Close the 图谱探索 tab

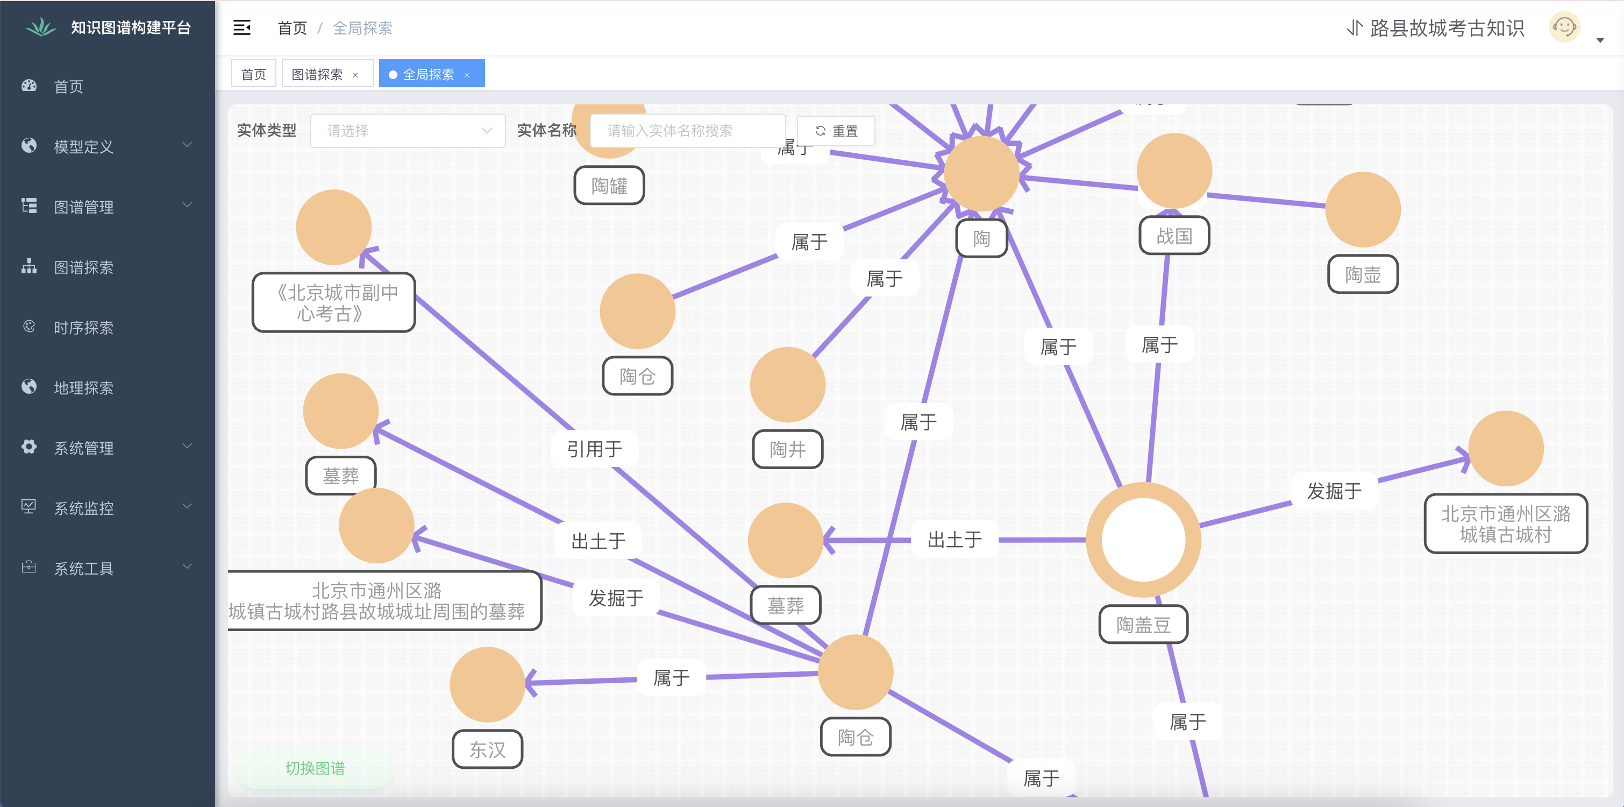[355, 75]
